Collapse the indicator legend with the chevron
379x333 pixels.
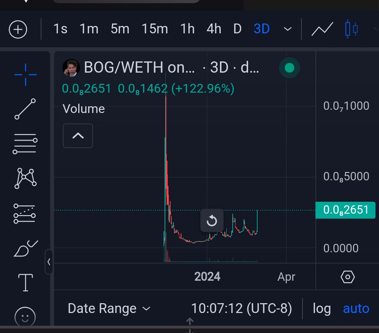tap(78, 136)
